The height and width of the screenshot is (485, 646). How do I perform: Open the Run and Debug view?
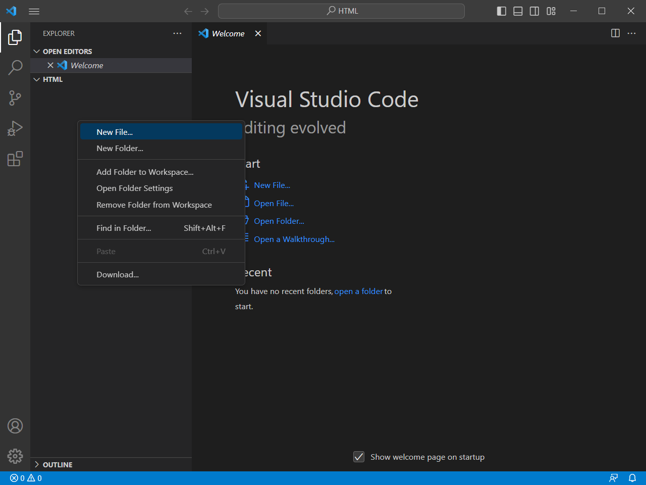pos(15,128)
